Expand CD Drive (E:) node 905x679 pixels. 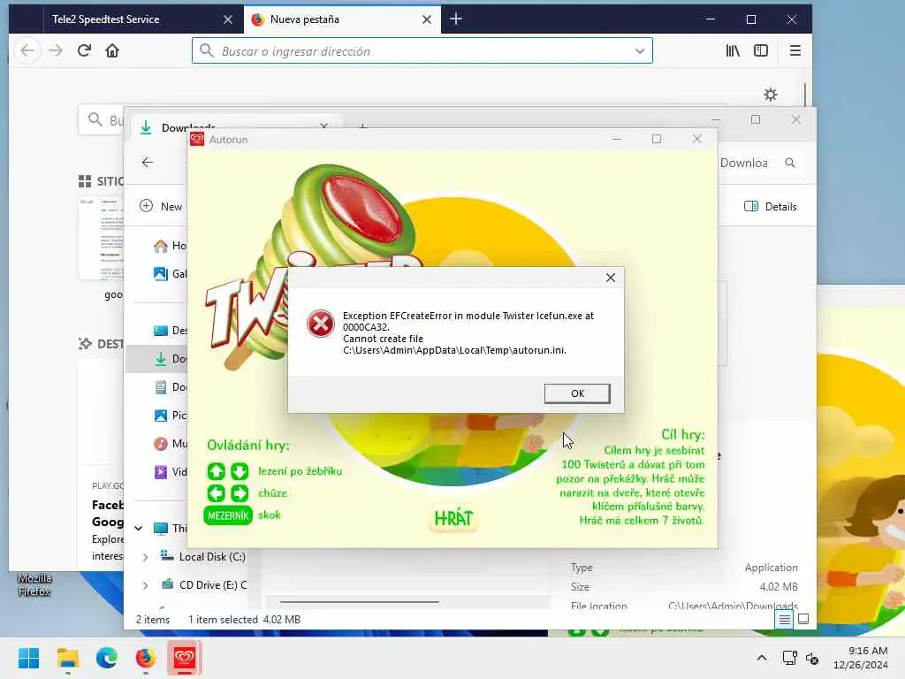click(146, 585)
